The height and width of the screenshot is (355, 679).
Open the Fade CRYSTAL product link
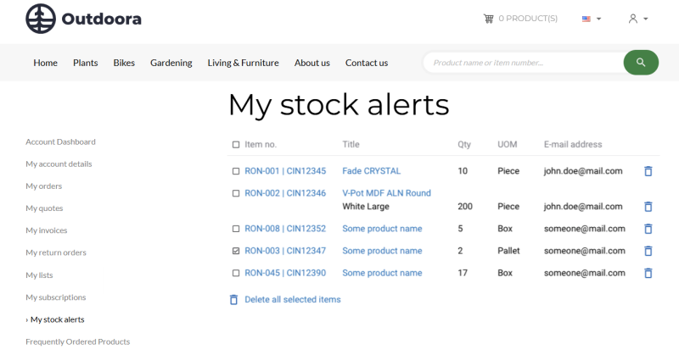pyautogui.click(x=371, y=171)
